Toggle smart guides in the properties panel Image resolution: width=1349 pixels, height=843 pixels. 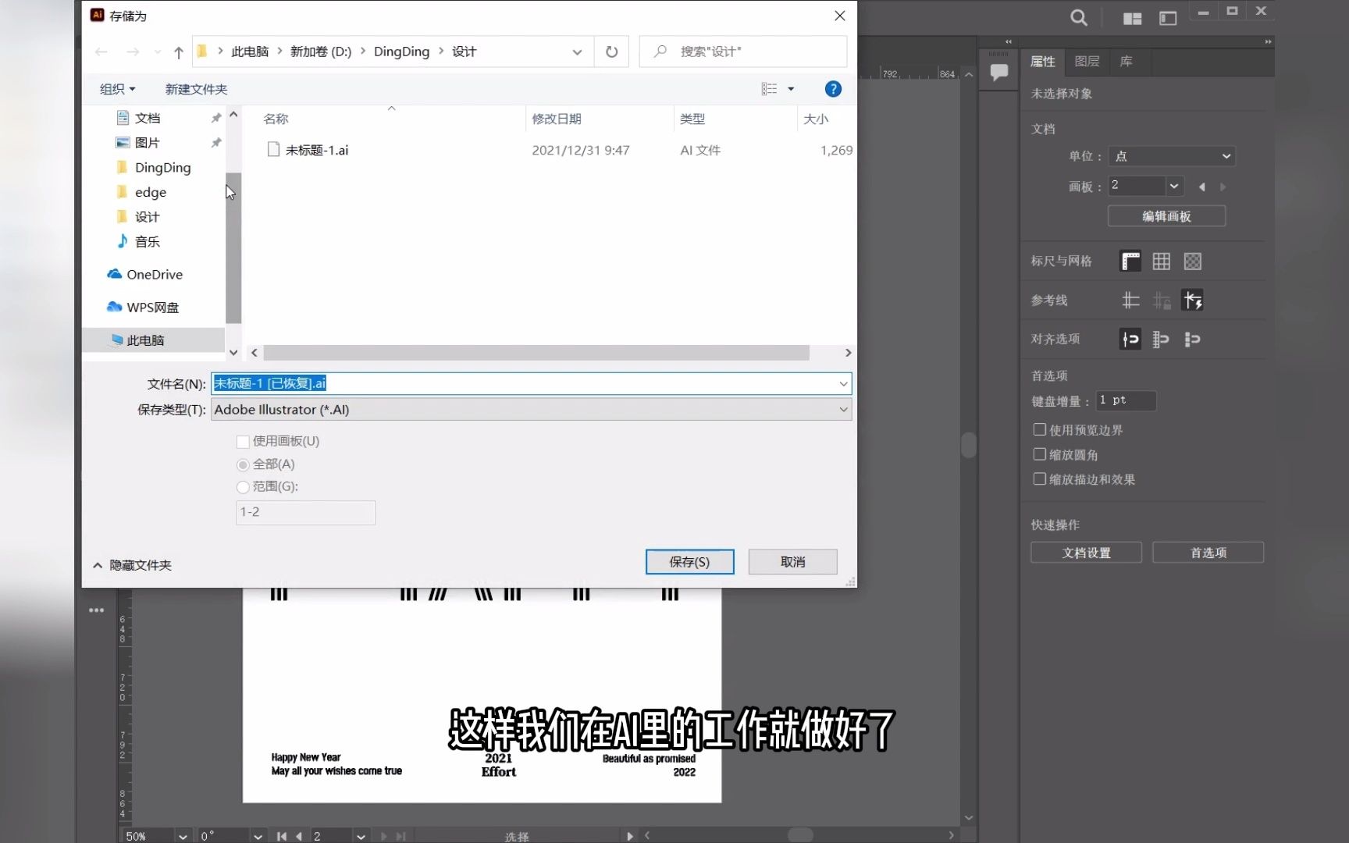pyautogui.click(x=1193, y=300)
